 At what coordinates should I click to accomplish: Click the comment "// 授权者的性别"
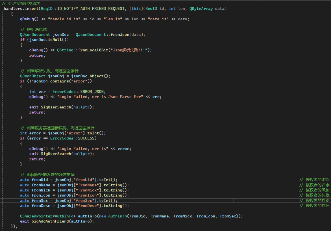tap(314, 201)
